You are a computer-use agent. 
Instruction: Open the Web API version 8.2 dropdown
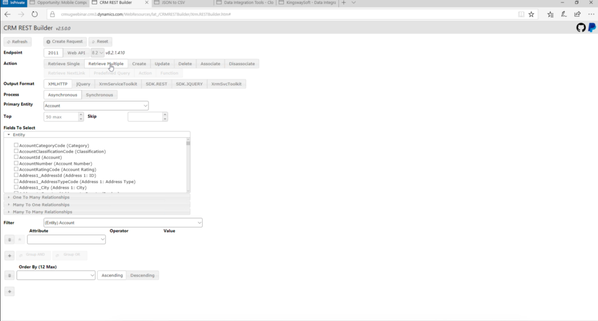click(x=97, y=53)
